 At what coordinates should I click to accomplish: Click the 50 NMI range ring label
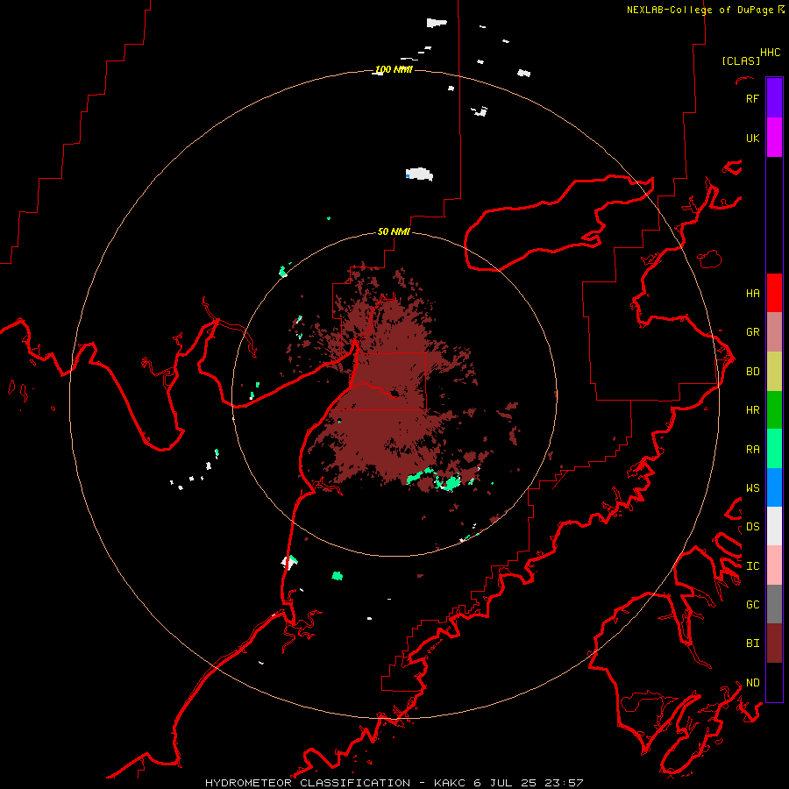pos(394,231)
